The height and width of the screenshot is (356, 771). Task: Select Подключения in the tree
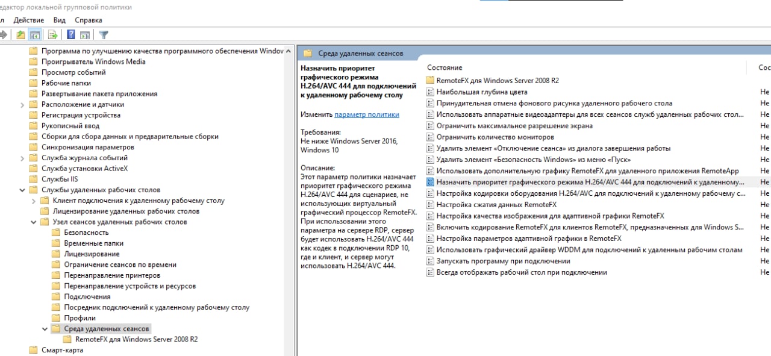87,296
